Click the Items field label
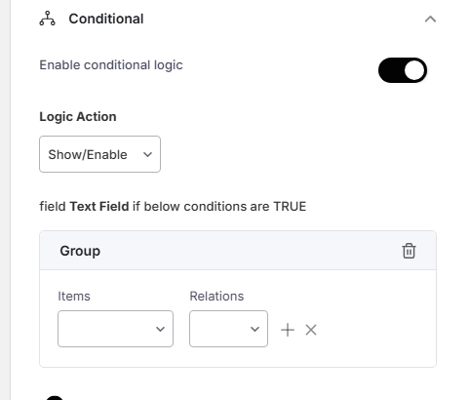Viewport: 469px width, 400px height. tap(74, 297)
